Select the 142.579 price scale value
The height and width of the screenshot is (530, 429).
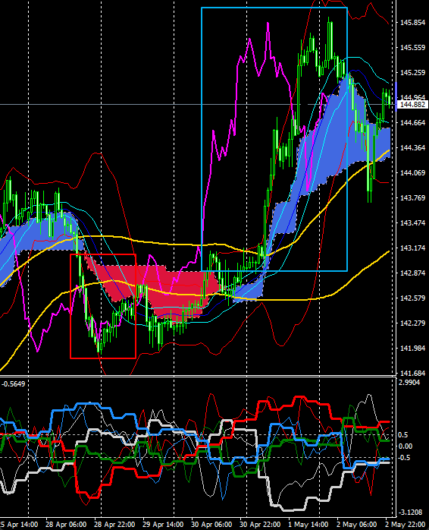coord(413,298)
